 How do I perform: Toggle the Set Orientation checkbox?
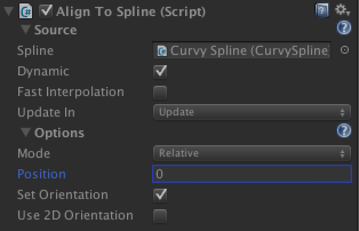pos(160,195)
